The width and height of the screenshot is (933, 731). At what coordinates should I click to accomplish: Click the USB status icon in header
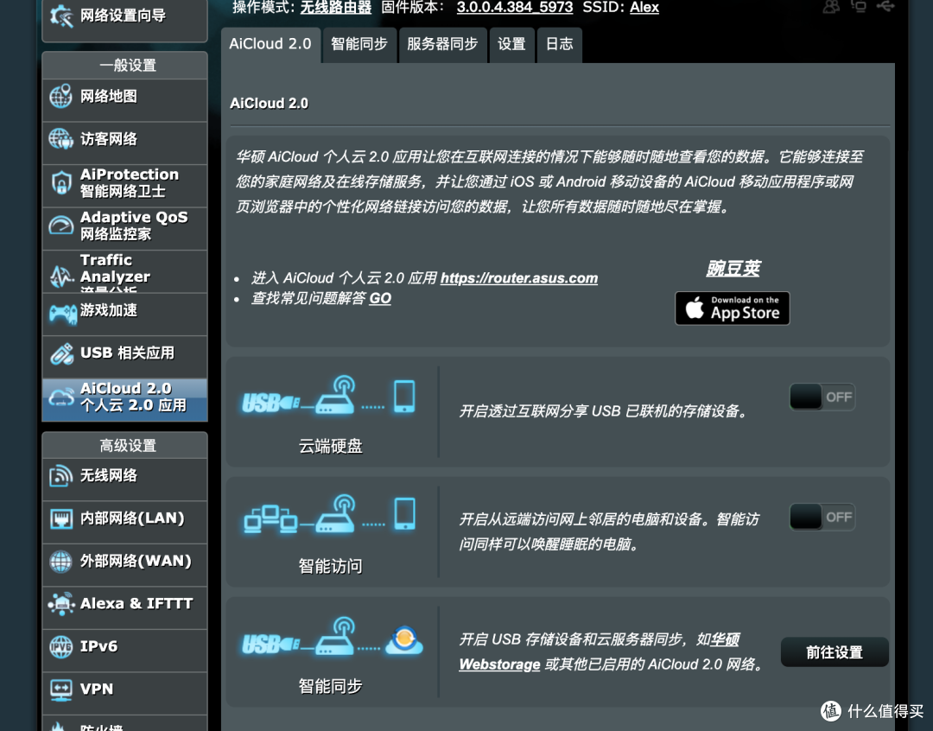pyautogui.click(x=885, y=7)
